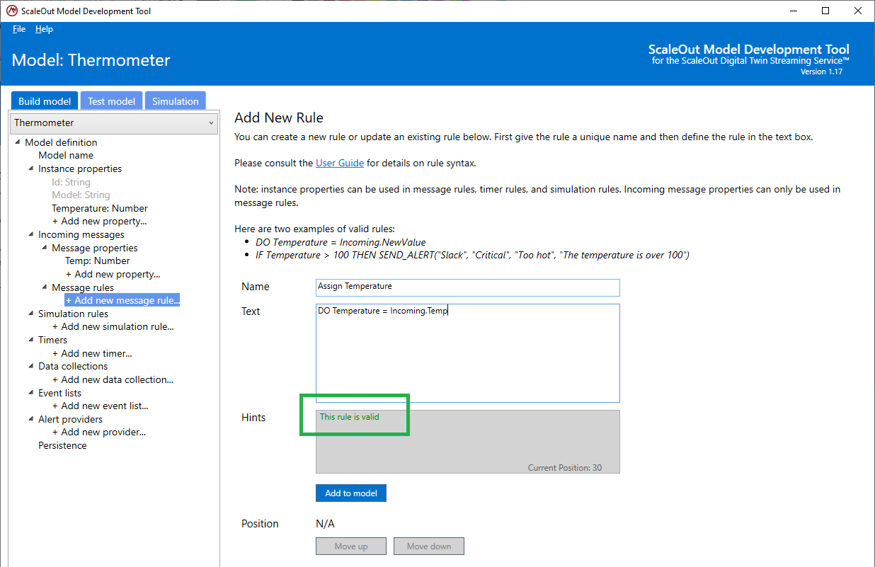Switch to the Test model tab
This screenshot has width=875, height=567.
(111, 101)
